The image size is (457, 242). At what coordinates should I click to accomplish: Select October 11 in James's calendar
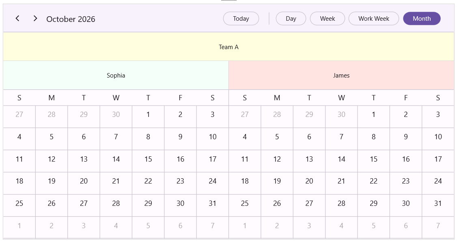(x=245, y=161)
